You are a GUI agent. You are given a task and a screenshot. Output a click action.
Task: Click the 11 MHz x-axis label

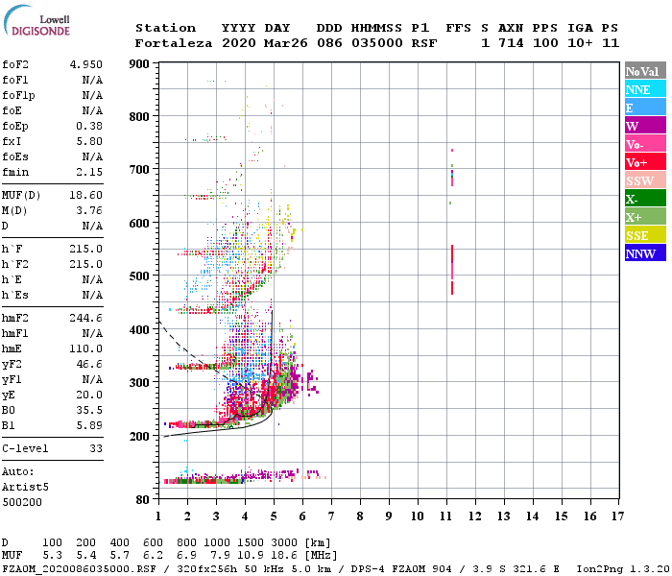(446, 516)
